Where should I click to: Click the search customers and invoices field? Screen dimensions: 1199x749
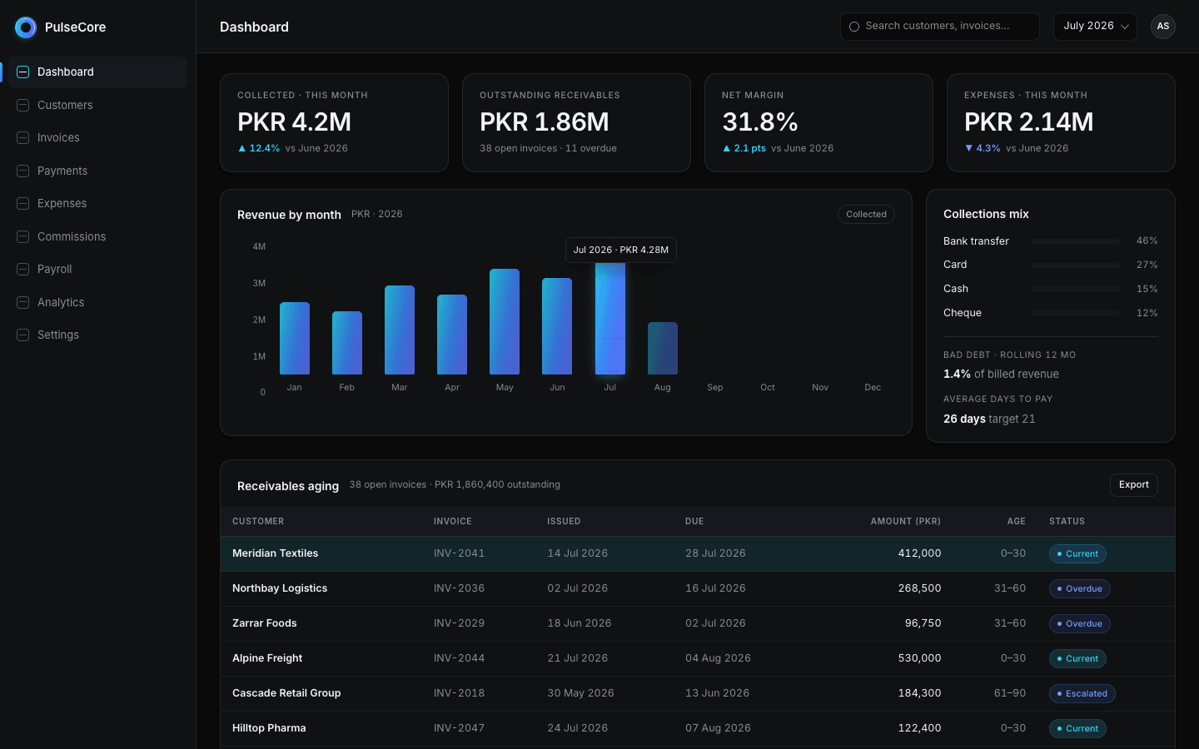click(940, 27)
